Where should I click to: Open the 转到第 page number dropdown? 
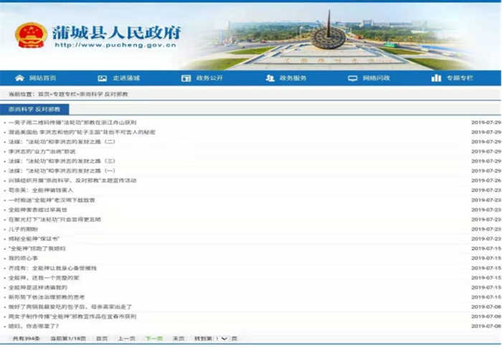(x=222, y=338)
